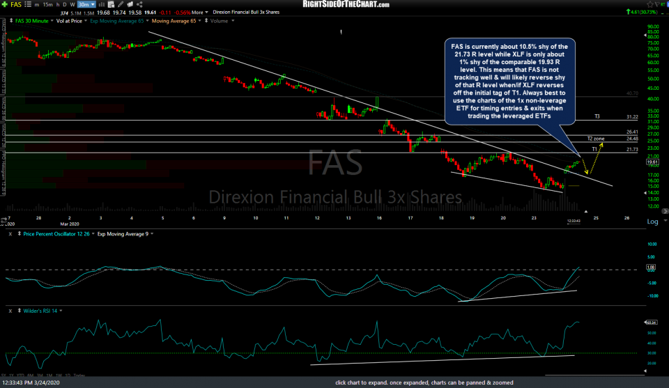
Task: Open Vol at Price indicator menu
Action: 72,21
